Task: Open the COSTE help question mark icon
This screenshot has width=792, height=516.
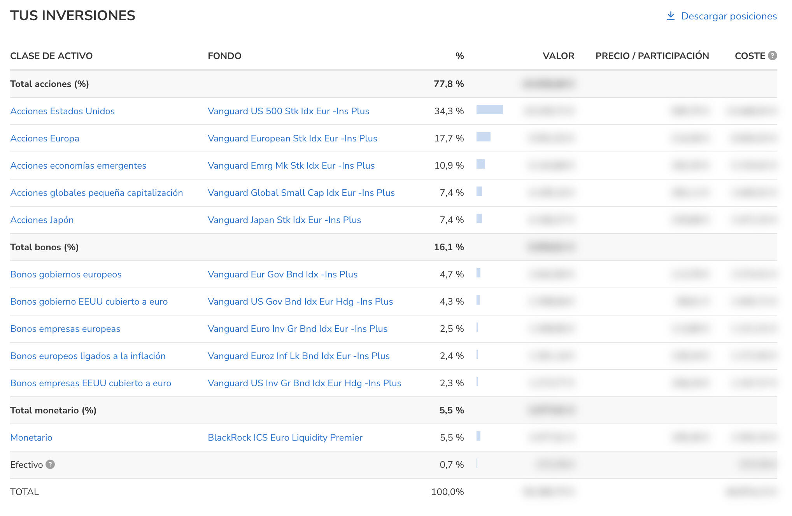Action: coord(773,56)
